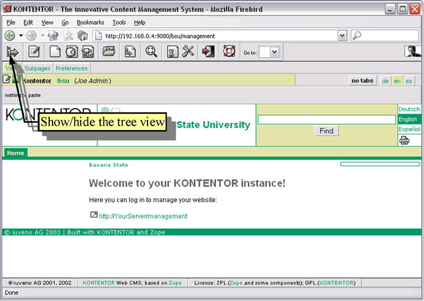424x301 pixels.
Task: Click the search text field above Find
Action: tap(327, 120)
